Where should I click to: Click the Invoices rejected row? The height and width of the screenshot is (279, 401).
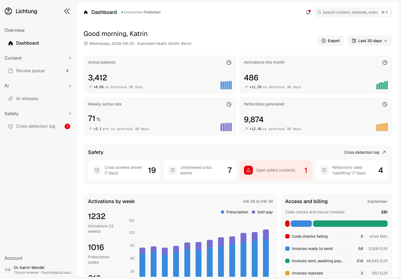click(x=336, y=273)
